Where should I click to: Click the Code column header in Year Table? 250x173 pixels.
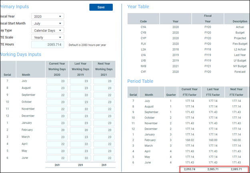[x=143, y=21]
